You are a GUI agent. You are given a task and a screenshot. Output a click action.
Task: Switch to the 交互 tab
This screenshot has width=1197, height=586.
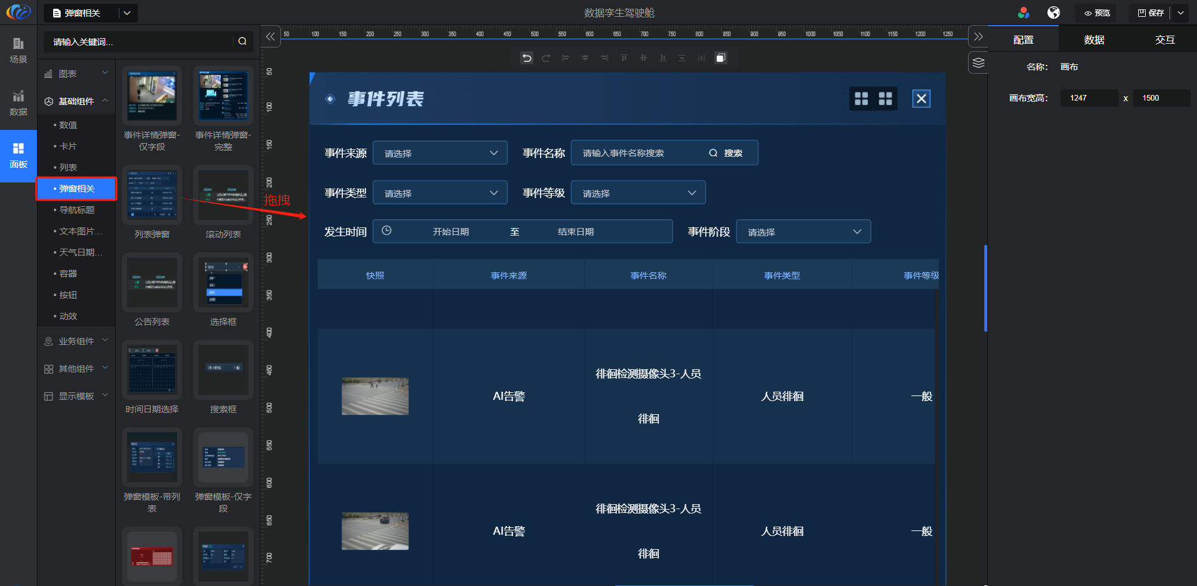point(1164,39)
